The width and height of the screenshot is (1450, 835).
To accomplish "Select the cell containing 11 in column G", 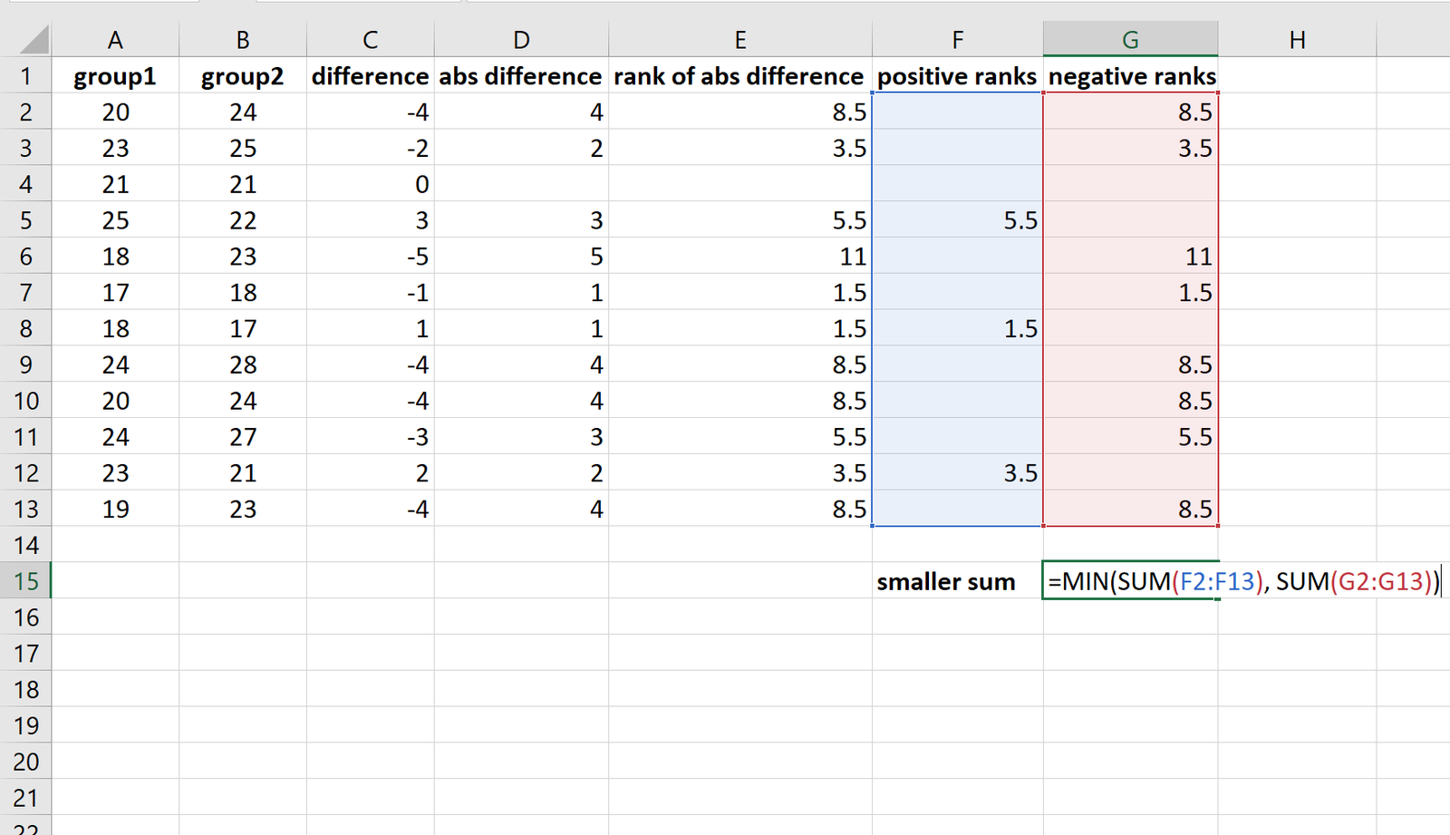I will point(1131,257).
